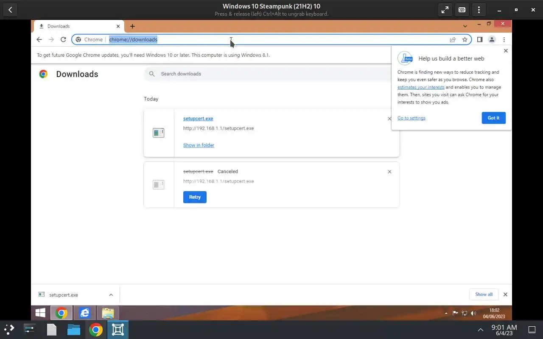Click the send keys keyboard icon
Screen dimensions: 543x339
coord(462,10)
